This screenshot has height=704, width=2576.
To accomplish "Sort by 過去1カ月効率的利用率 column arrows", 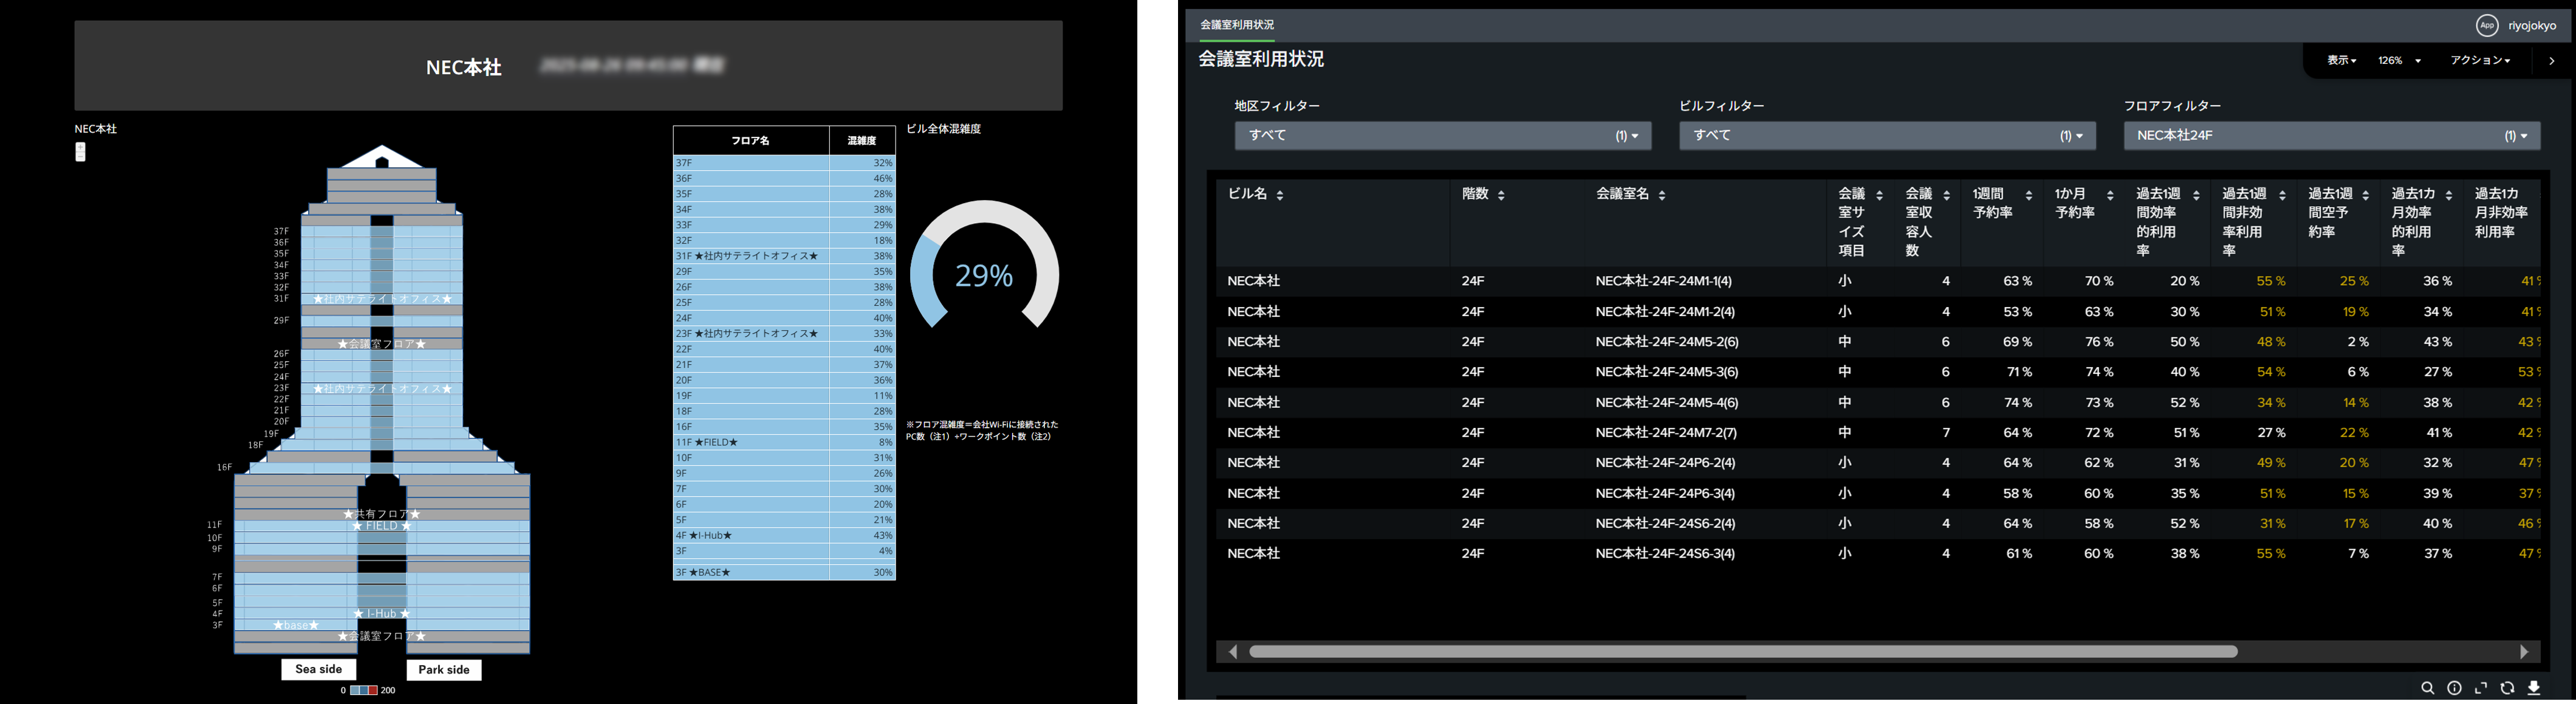I will [x=2449, y=195].
